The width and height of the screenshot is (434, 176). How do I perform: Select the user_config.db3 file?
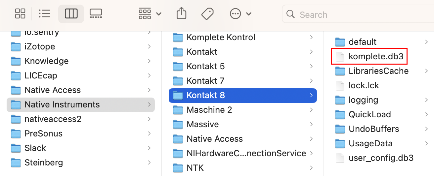coord(381,158)
